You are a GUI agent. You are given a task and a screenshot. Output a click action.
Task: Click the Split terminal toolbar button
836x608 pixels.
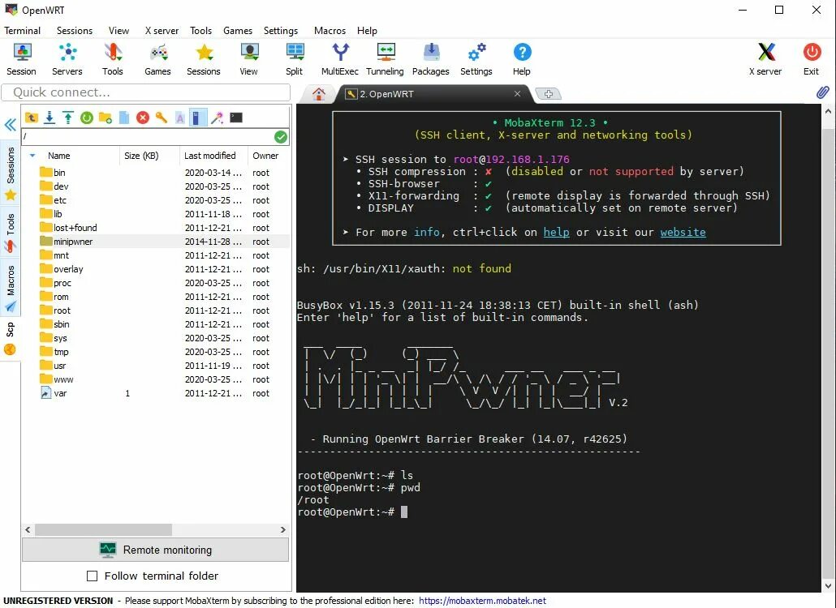pos(295,60)
